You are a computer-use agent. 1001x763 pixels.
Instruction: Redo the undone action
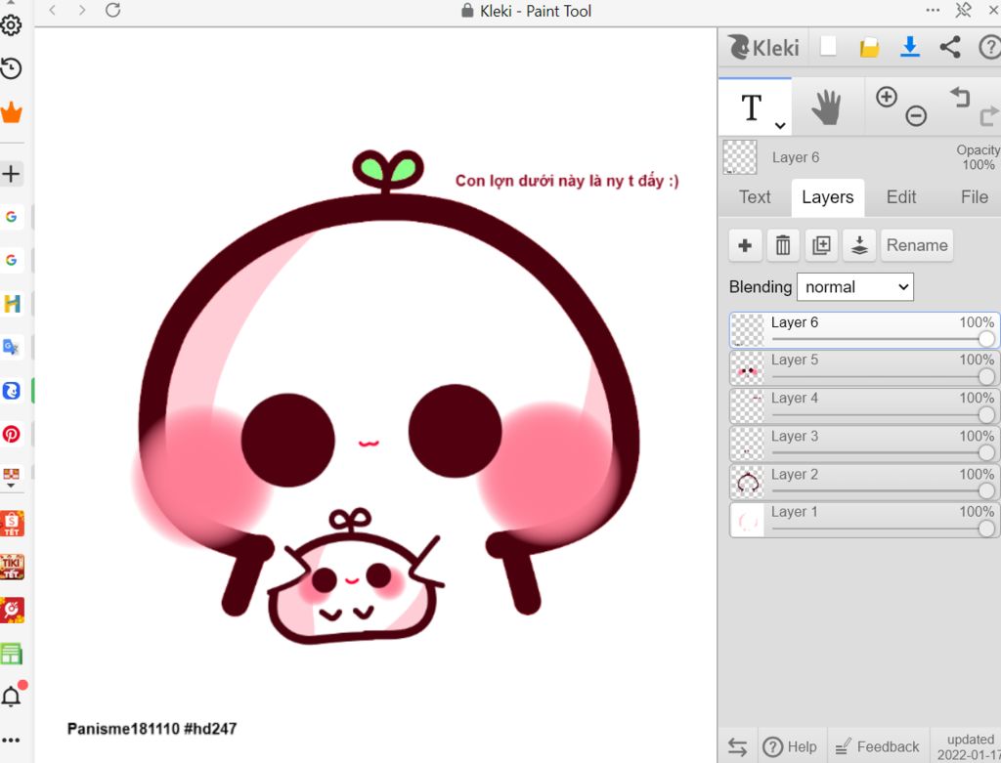pyautogui.click(x=989, y=115)
